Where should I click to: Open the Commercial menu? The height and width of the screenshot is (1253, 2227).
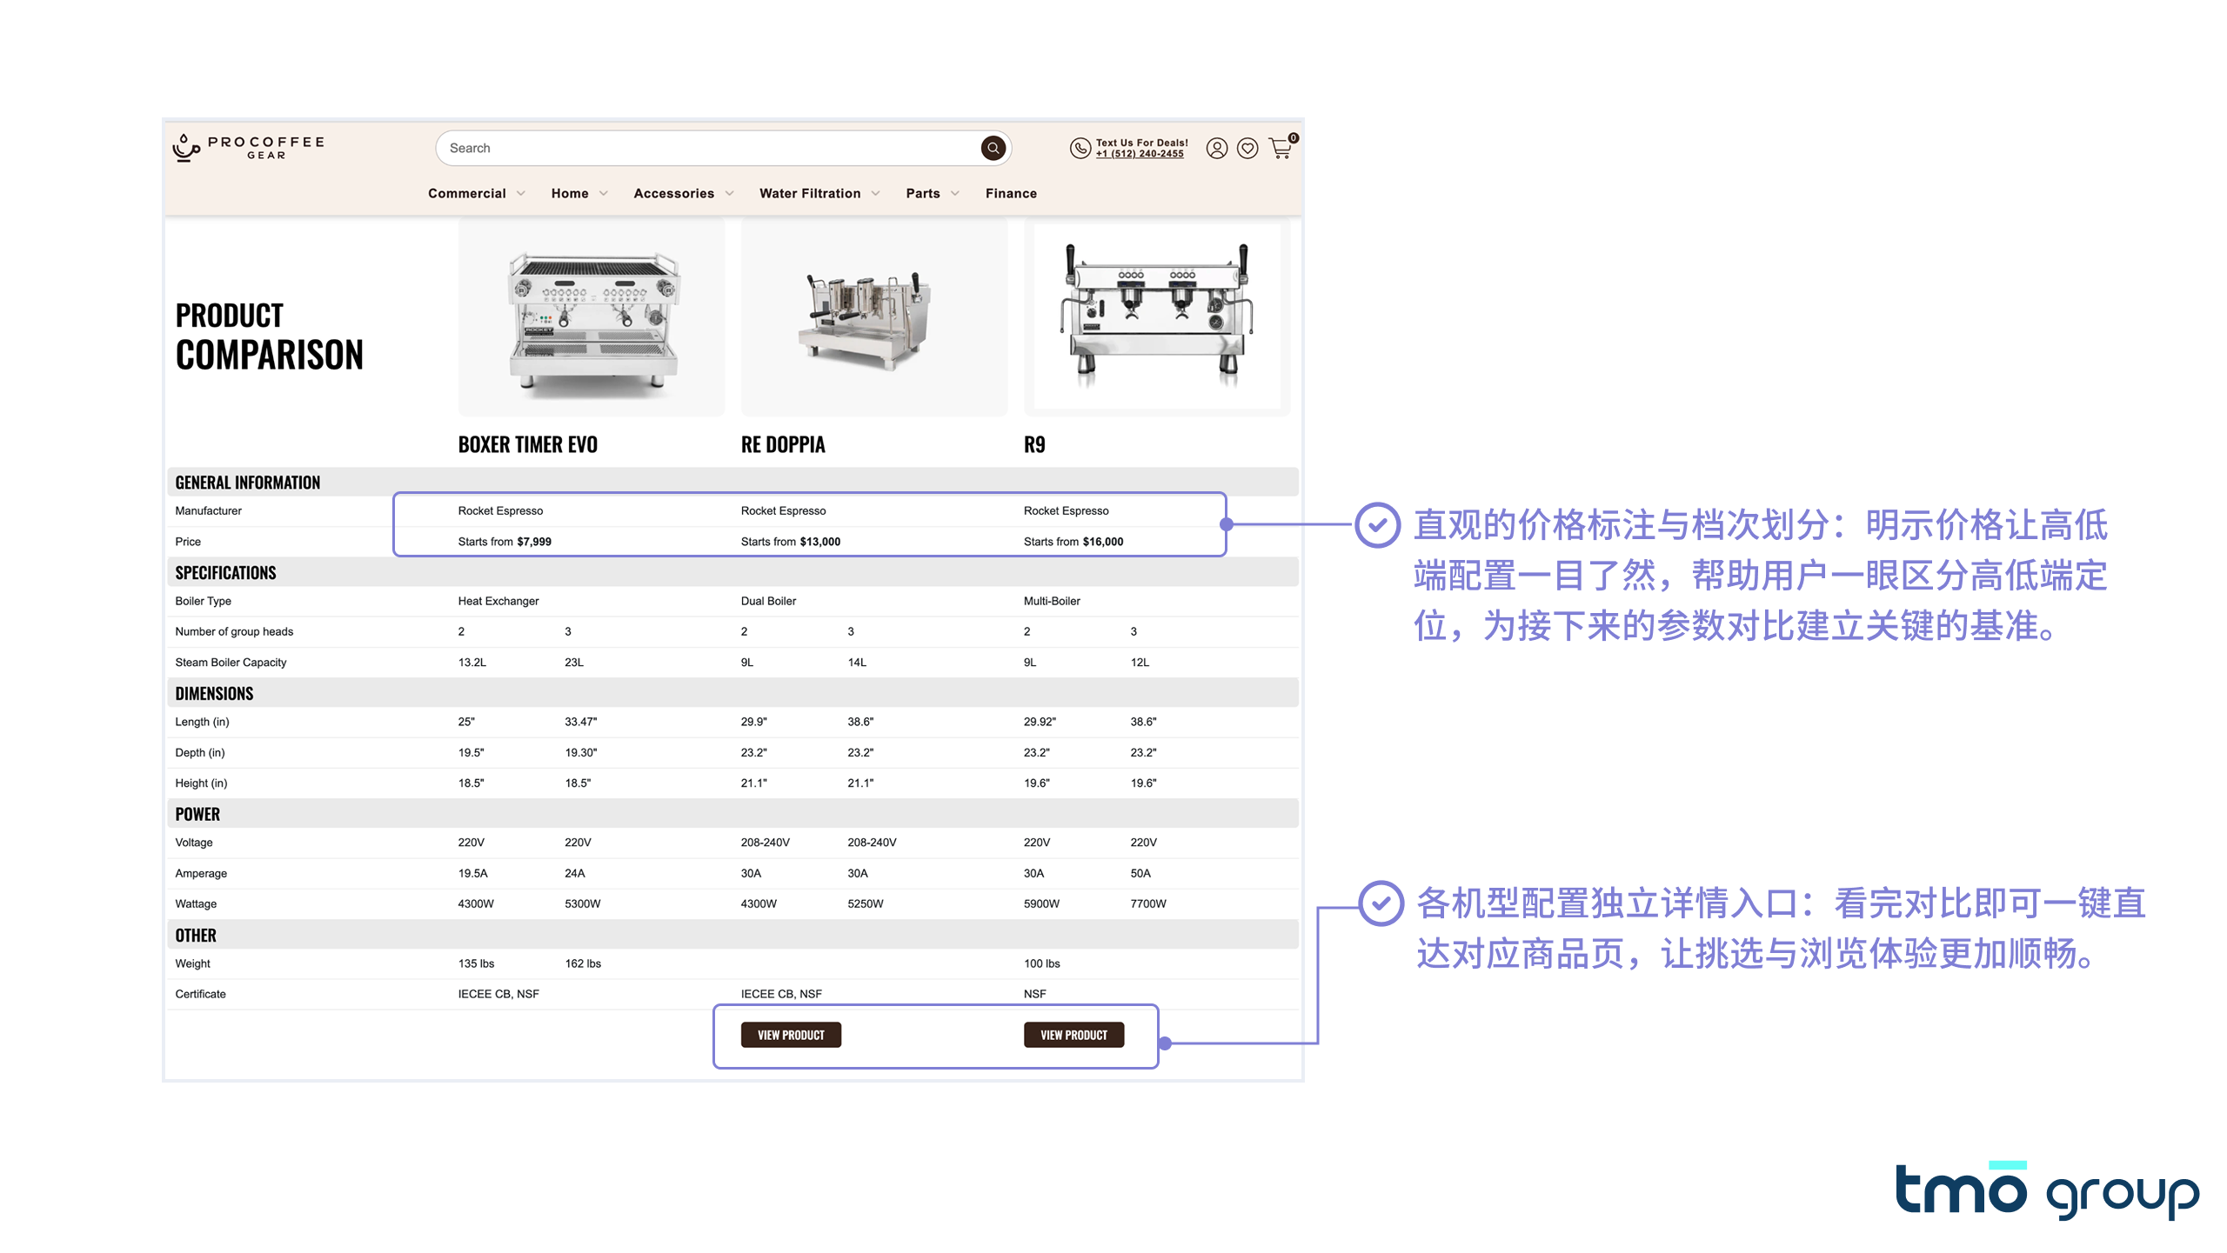466,193
